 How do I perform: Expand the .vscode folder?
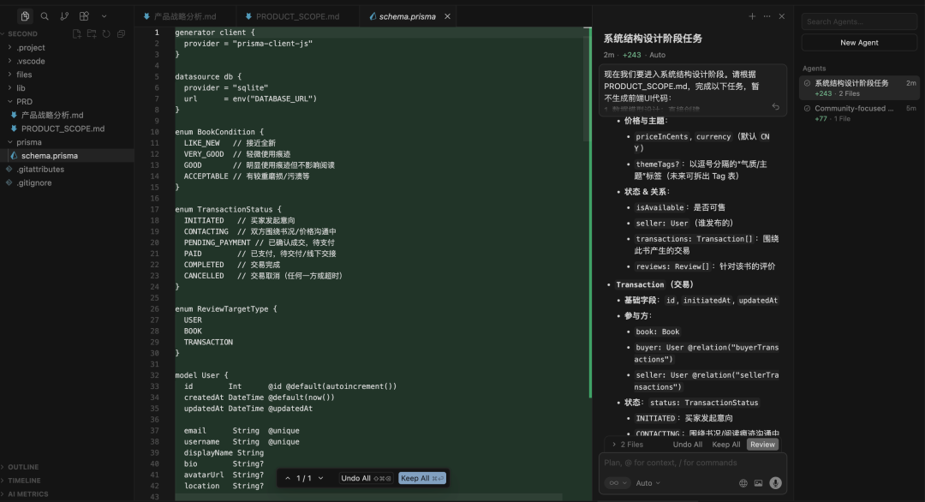coord(30,62)
